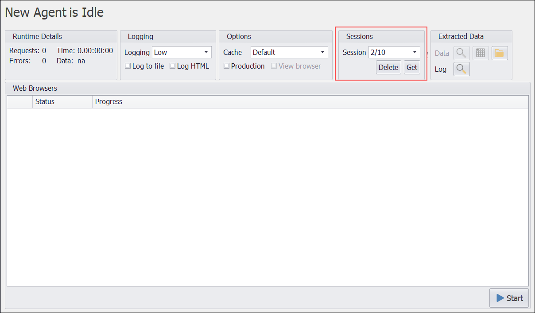Check the Production option
The width and height of the screenshot is (535, 313).
point(227,66)
